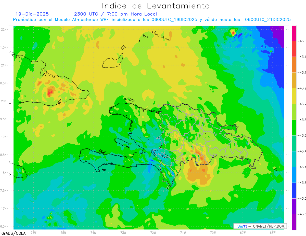Viewport: 306px width, 236px height.
Task: Click the "-43.6" legend value
Action: pos(302,214)
